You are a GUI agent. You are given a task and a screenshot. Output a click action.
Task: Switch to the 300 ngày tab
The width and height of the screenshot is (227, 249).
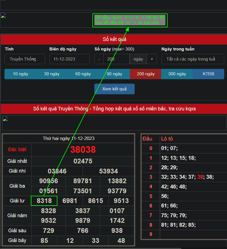pos(177,74)
